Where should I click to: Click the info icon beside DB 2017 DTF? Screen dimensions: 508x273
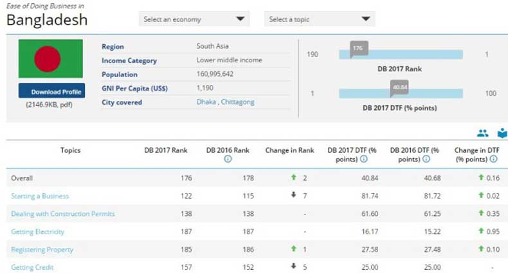coord(363,159)
